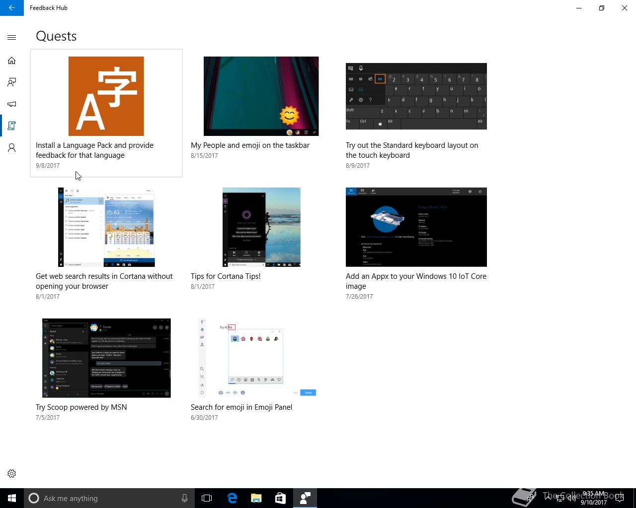Click the 7/5/2017 quest date
Image resolution: width=636 pixels, height=508 pixels.
(x=48, y=418)
